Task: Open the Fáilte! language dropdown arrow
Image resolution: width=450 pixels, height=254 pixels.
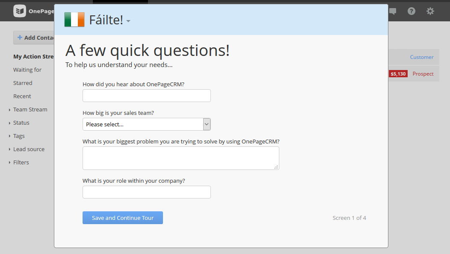Action: 128,21
